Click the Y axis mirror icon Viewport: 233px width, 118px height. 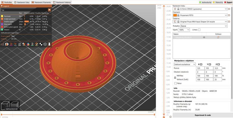[x=210, y=64]
